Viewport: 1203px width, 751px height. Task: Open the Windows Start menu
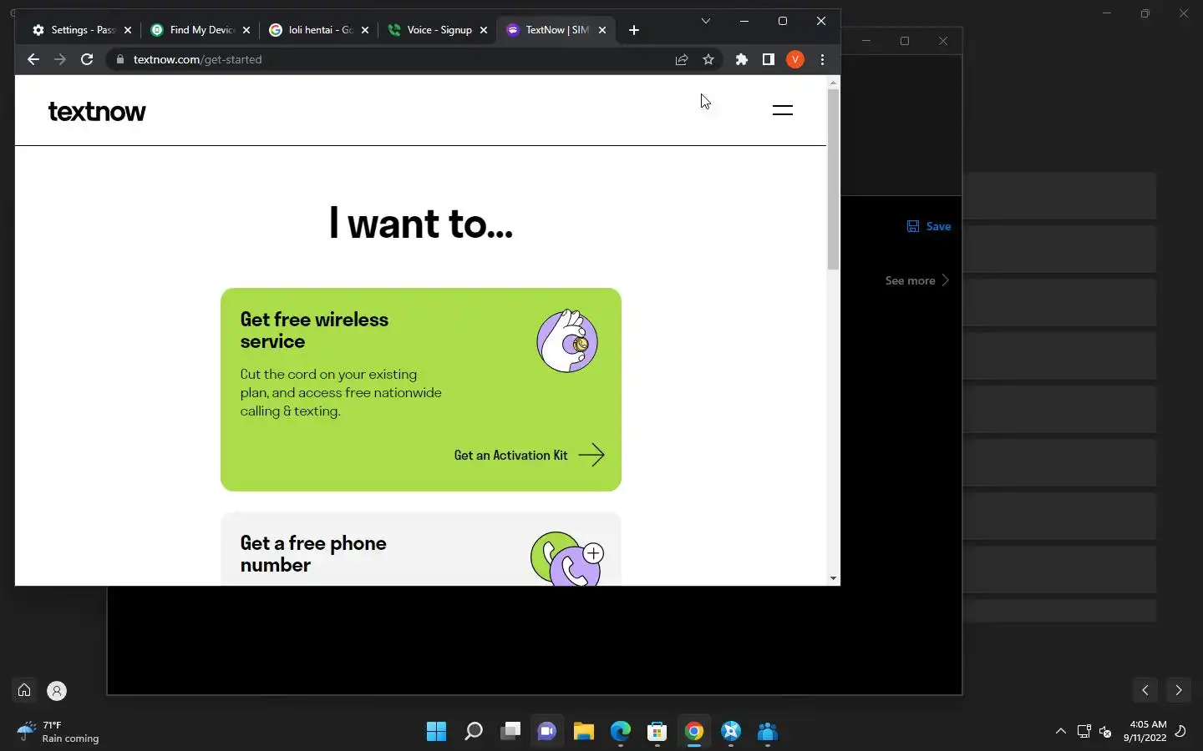436,732
